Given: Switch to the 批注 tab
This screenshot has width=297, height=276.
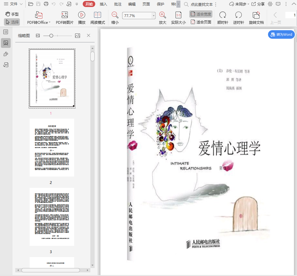Looking at the screenshot, I should click(118, 4).
